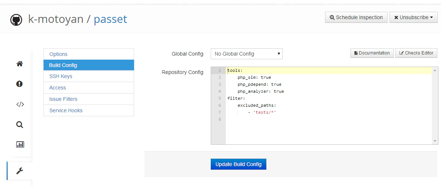This screenshot has height=187, width=441.
Task: Select the Build Config menu item
Action: 88,65
